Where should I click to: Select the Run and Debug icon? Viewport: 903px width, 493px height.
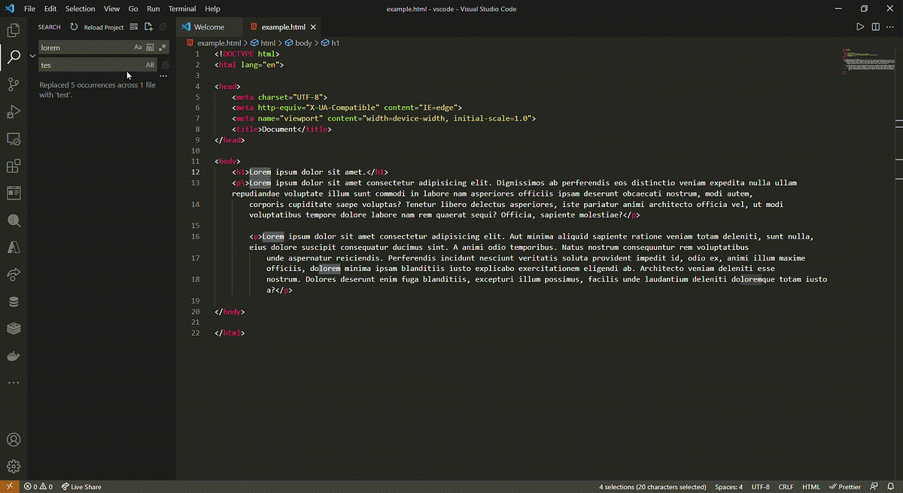point(13,112)
